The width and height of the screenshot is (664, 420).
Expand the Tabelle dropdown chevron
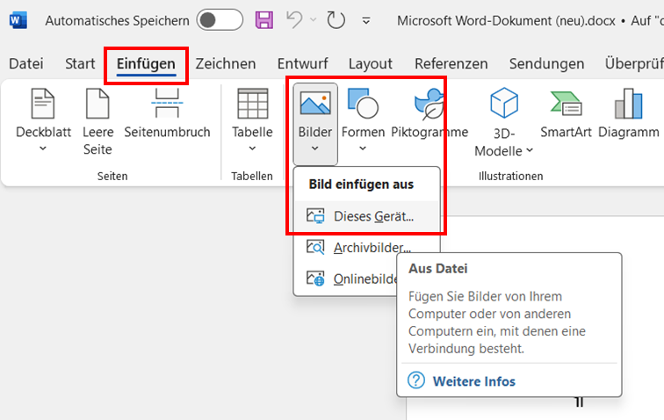[252, 148]
